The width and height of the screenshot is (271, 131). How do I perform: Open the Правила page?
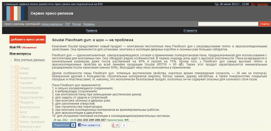tap(92, 31)
